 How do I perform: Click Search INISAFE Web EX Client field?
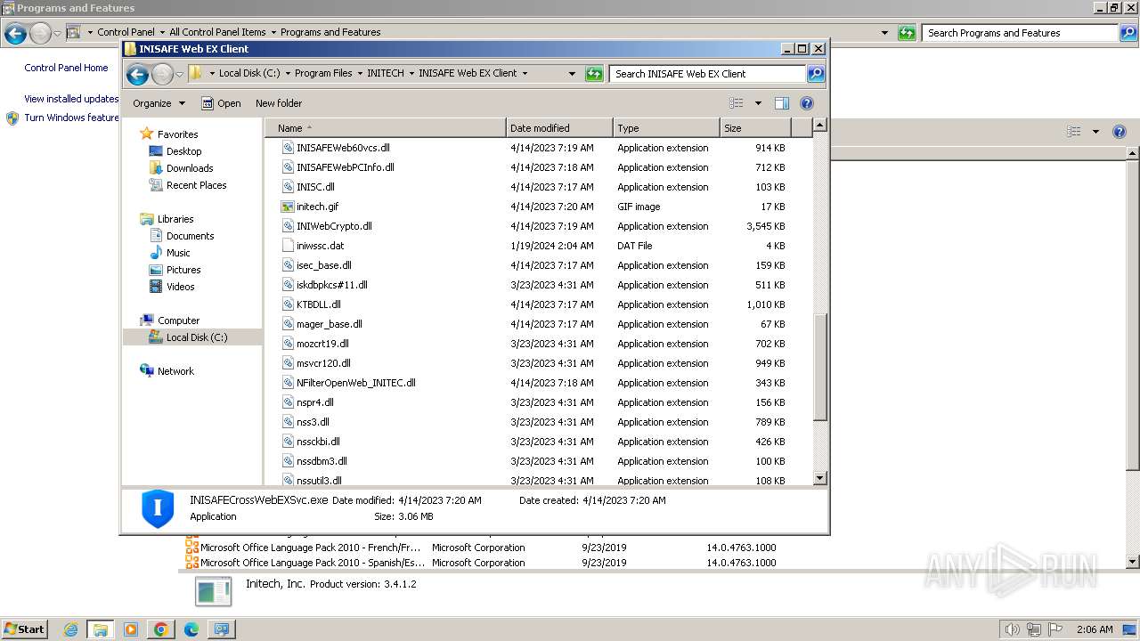pyautogui.click(x=708, y=74)
